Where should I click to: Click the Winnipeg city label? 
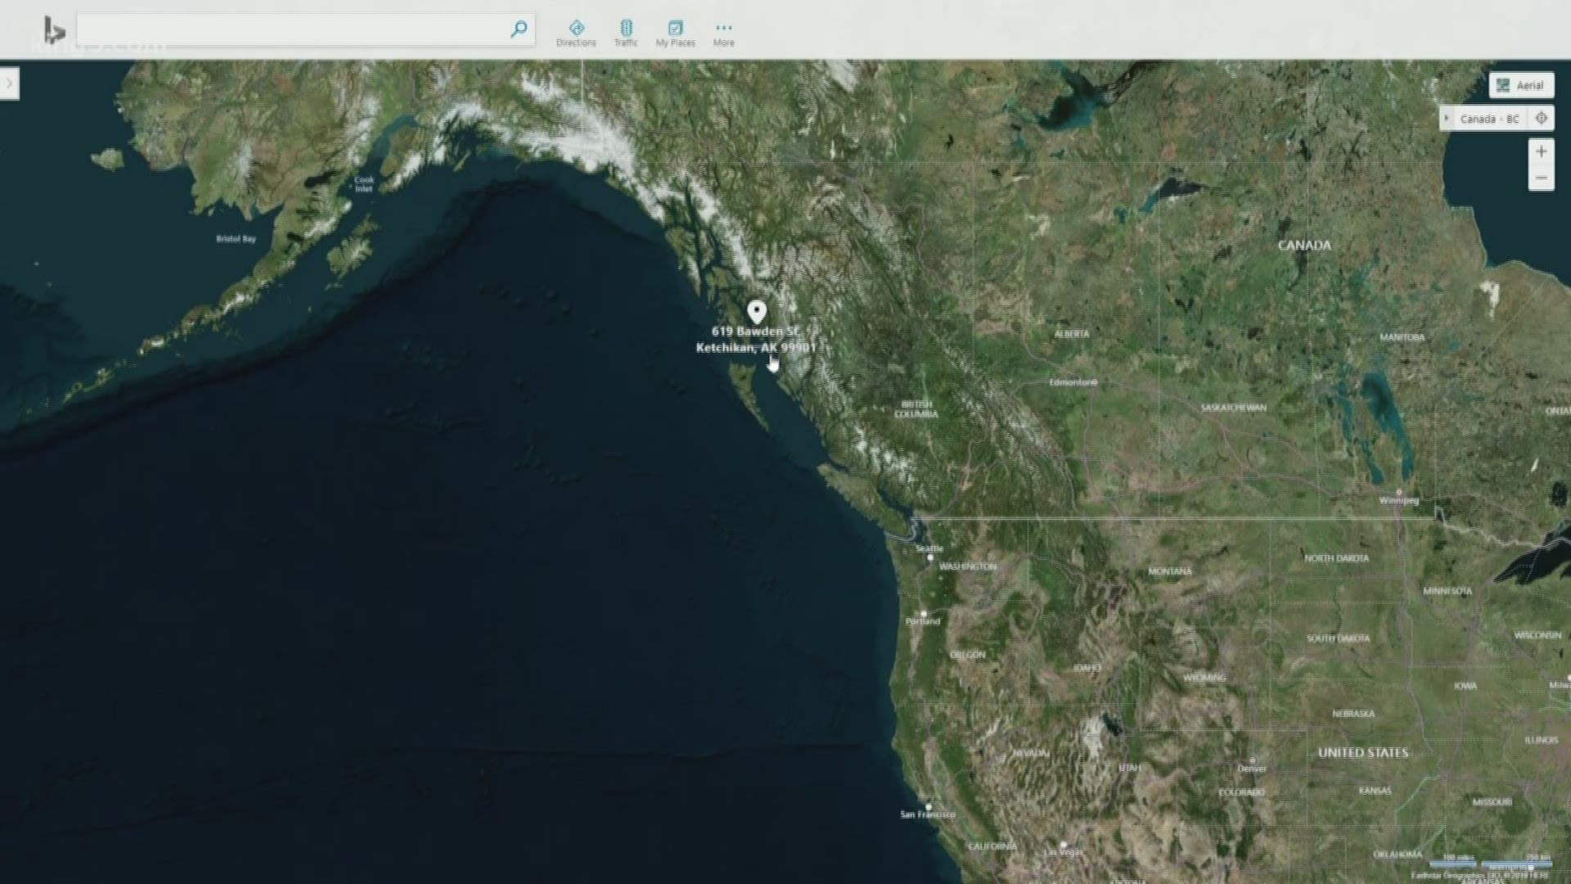click(1398, 500)
